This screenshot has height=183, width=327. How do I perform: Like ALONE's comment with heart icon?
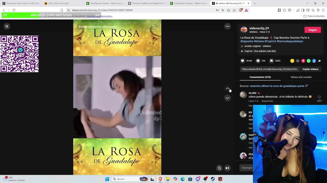pos(319,97)
